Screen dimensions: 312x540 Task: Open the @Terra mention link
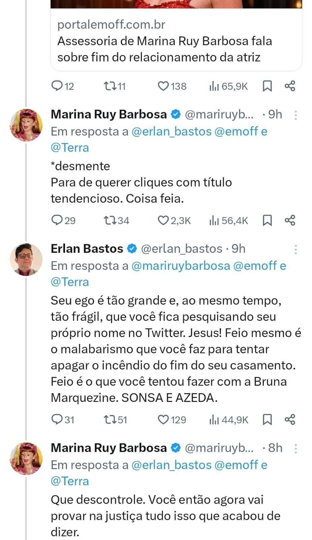[x=70, y=147]
